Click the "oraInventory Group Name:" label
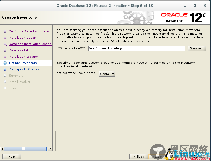 tap(76, 73)
